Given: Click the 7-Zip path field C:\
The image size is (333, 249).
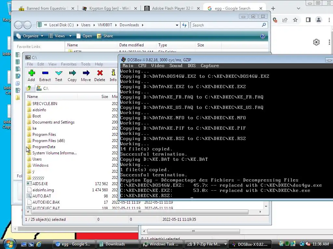Looking at the screenshot, I should pos(76,88).
